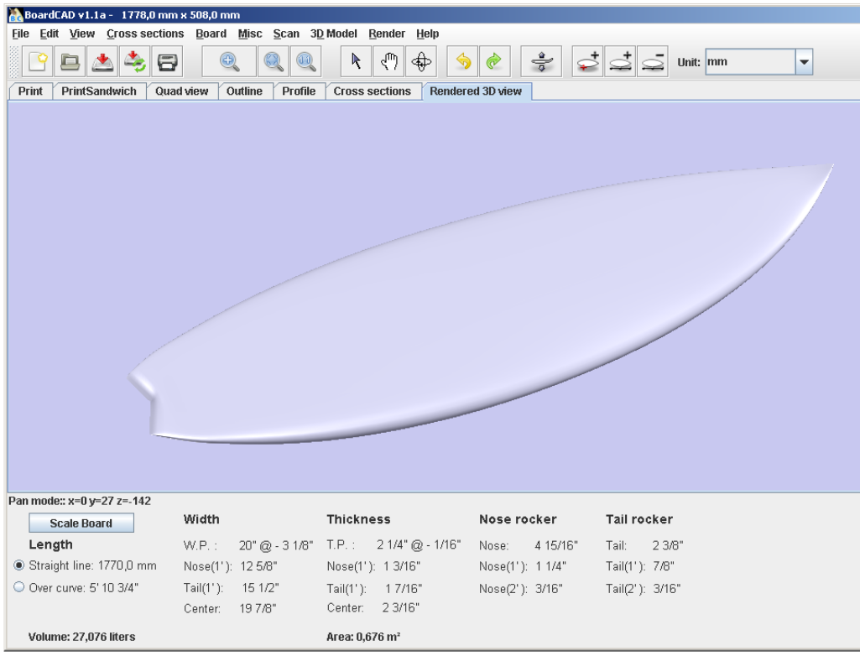Viewport: 860px width, 656px height.
Task: Click the Scale Board button
Action: point(81,523)
